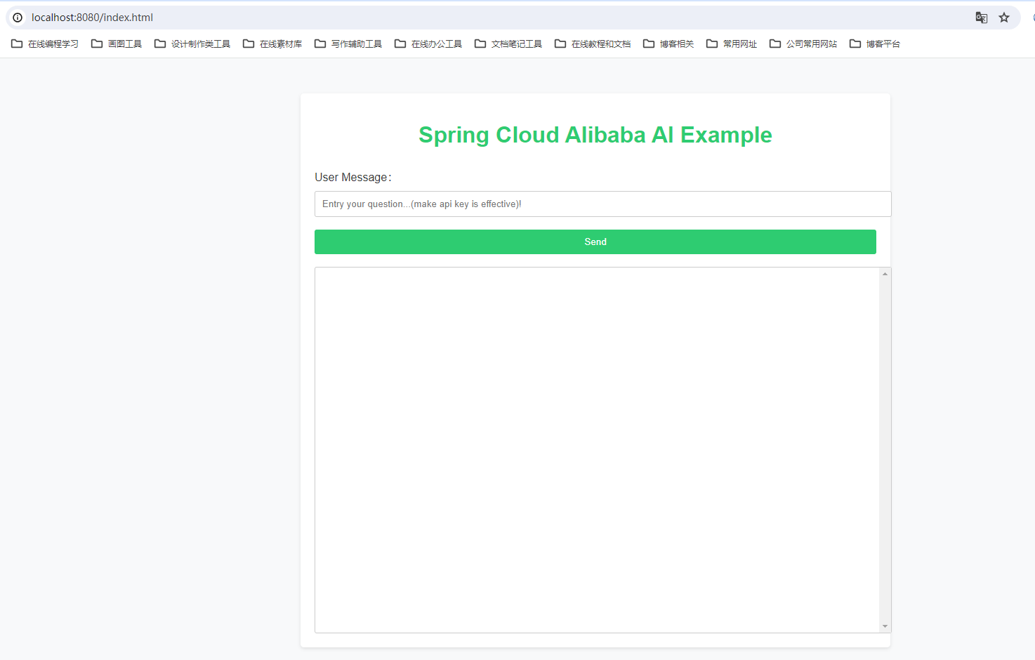Open the 文档笔记工具 bookmark folder
This screenshot has height=660, width=1035.
coord(508,44)
